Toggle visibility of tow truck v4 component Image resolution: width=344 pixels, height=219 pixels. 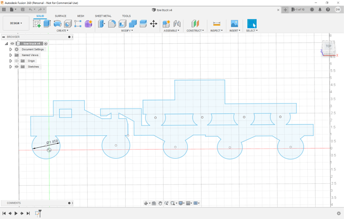tap(12, 44)
